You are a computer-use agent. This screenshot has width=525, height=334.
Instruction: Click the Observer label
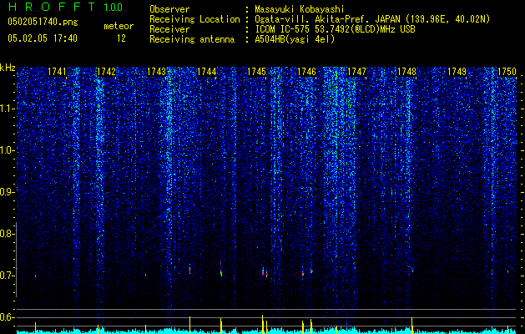point(169,9)
